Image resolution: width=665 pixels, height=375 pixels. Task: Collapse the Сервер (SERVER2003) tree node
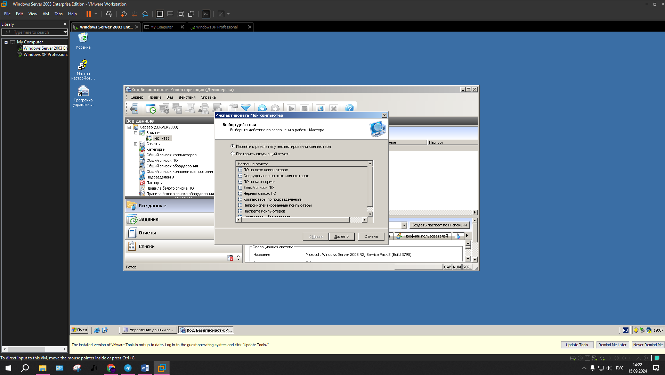point(129,127)
